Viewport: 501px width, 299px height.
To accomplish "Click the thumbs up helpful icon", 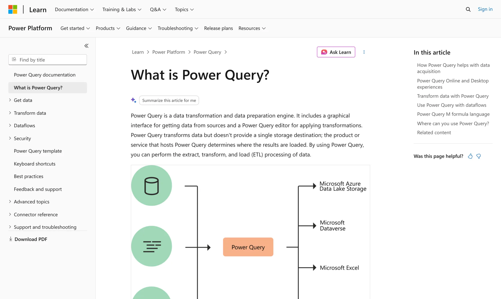I will point(470,156).
